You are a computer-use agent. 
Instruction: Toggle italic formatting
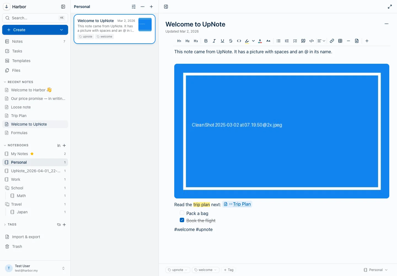[x=214, y=41]
